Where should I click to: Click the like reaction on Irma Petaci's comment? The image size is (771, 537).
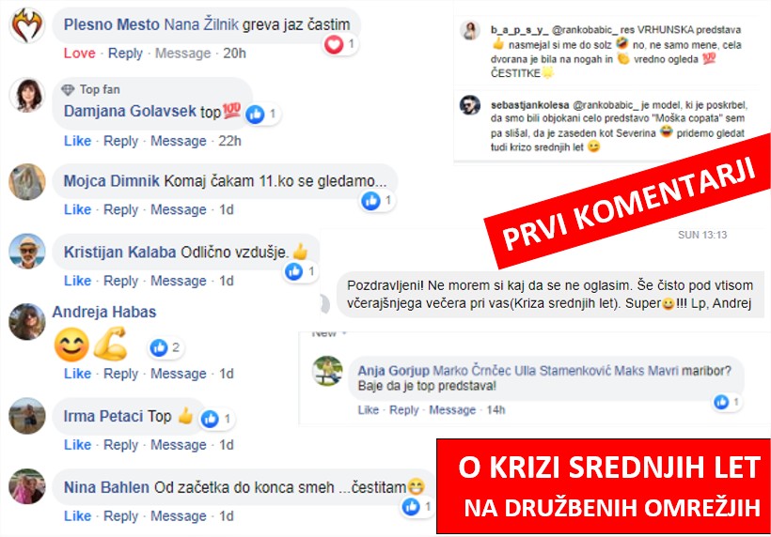(x=210, y=419)
